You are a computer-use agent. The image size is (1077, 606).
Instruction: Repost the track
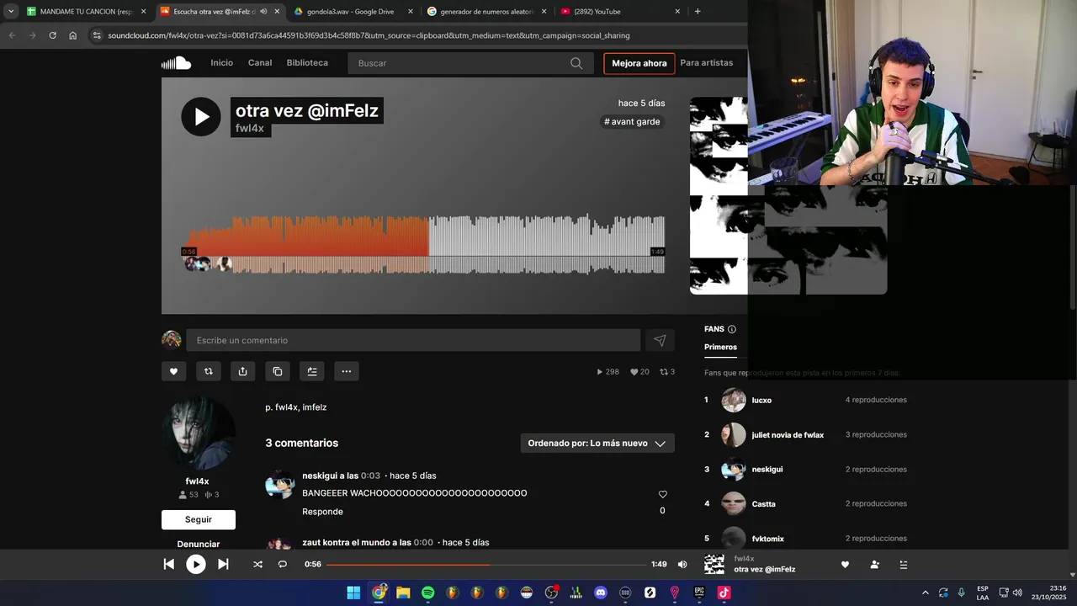pos(208,371)
